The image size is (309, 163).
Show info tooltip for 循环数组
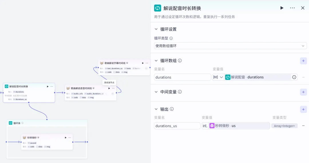pyautogui.click(x=180, y=61)
